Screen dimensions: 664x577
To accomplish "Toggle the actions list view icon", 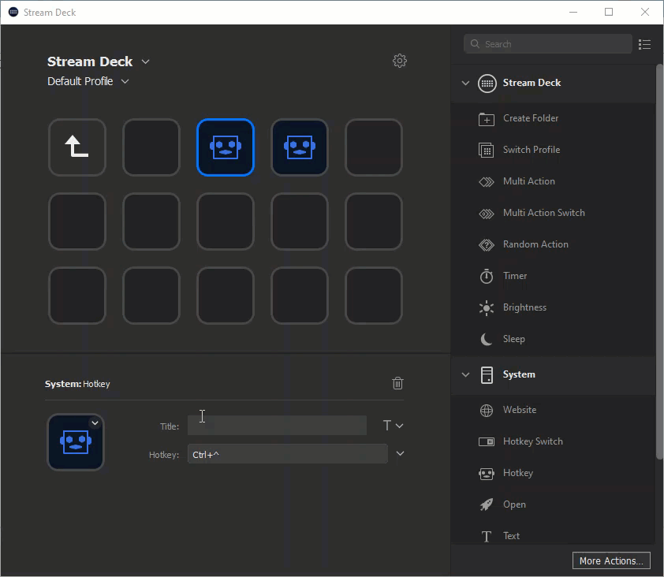I will pyautogui.click(x=644, y=44).
